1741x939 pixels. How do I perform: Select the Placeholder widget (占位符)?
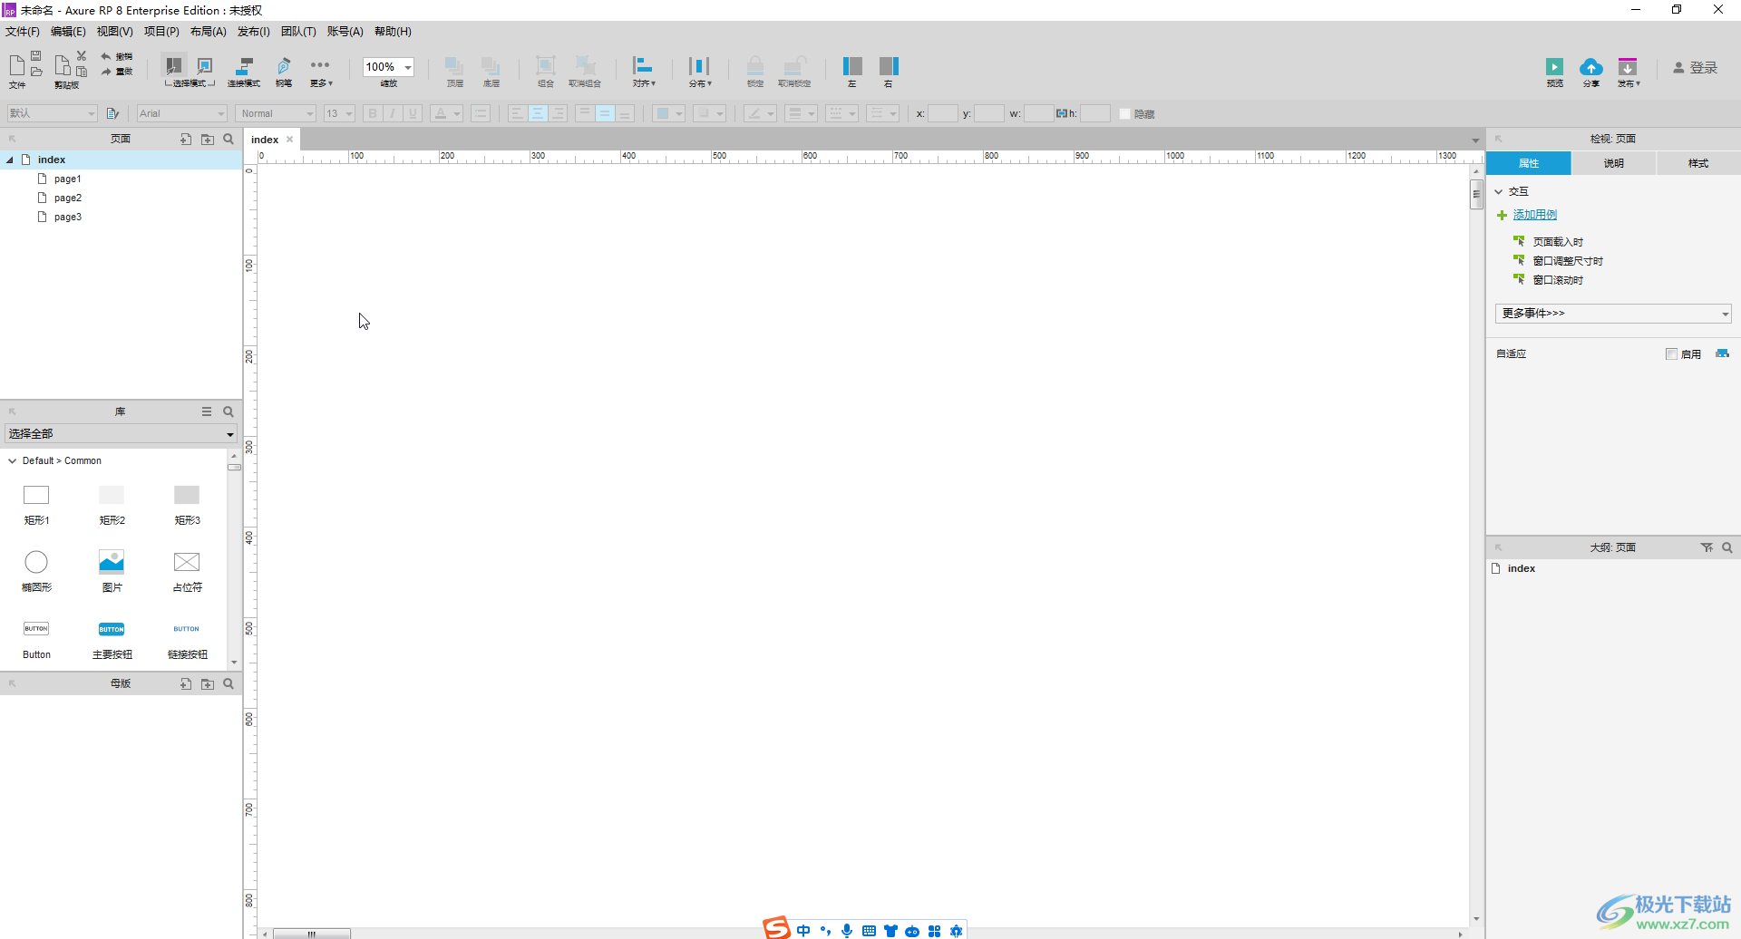click(187, 571)
